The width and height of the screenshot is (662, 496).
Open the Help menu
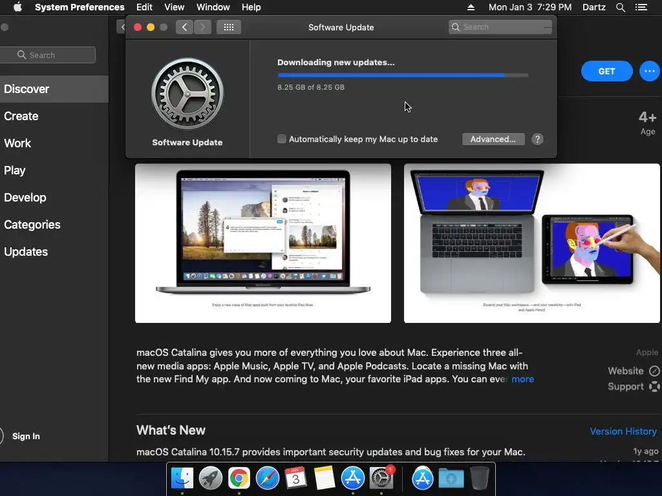coord(251,7)
